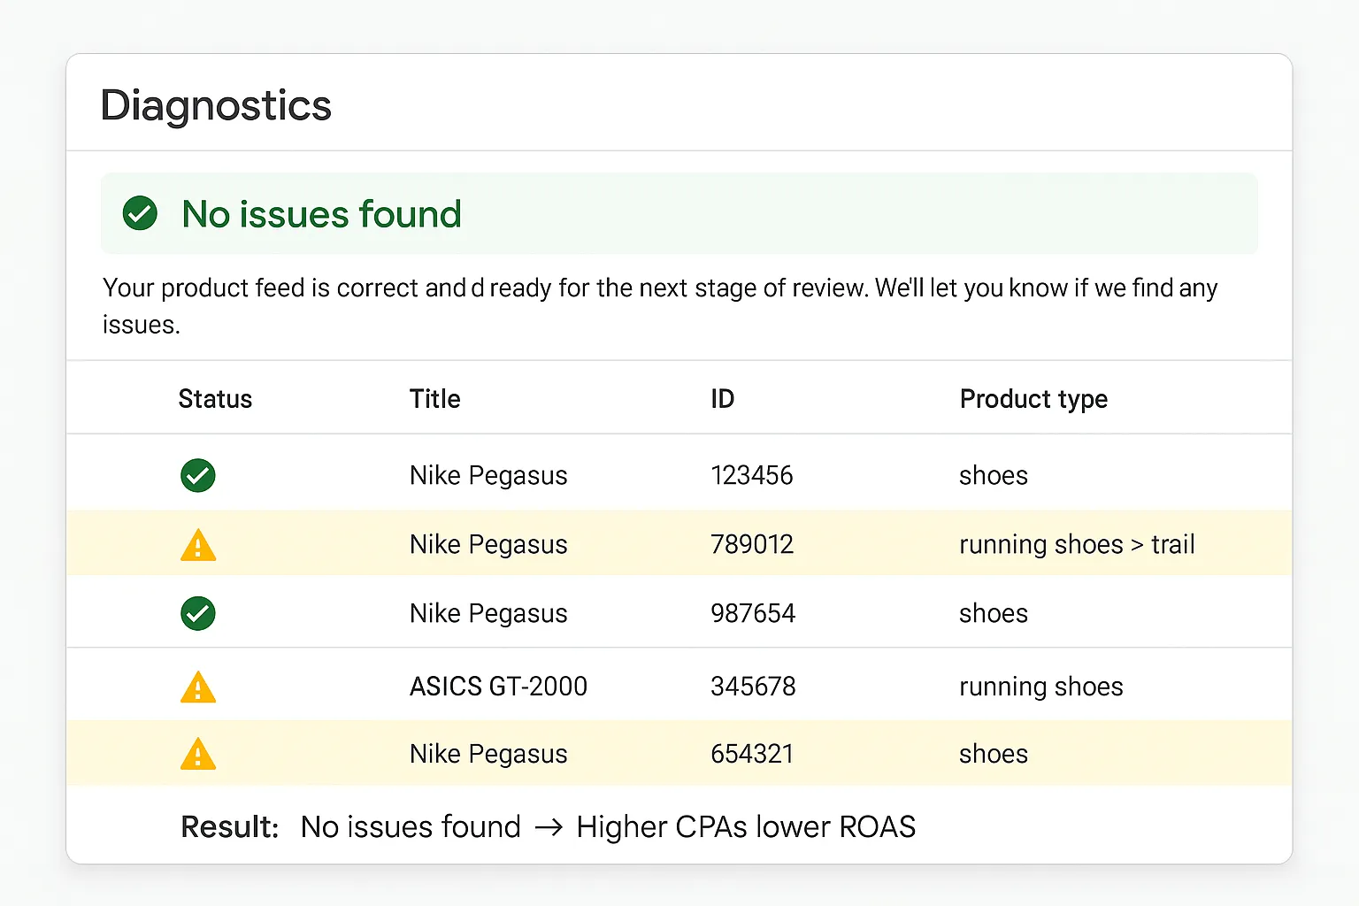This screenshot has height=906, width=1359.
Task: Select the Nike Pegasus title in row 123456
Action: tap(488, 476)
